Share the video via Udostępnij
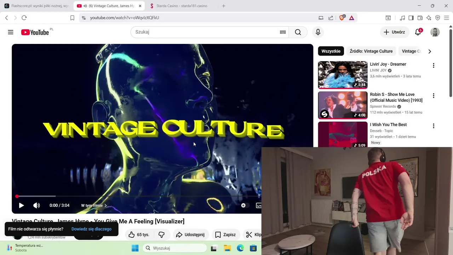Image resolution: width=453 pixels, height=255 pixels. (190, 234)
